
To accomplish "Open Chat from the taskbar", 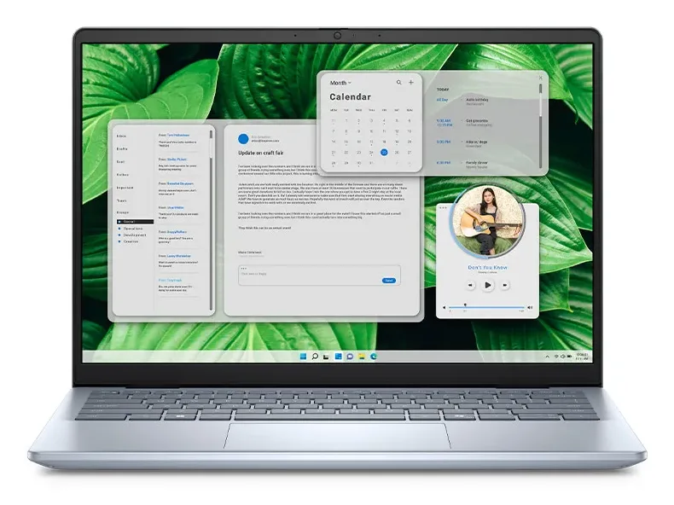I will pyautogui.click(x=350, y=357).
